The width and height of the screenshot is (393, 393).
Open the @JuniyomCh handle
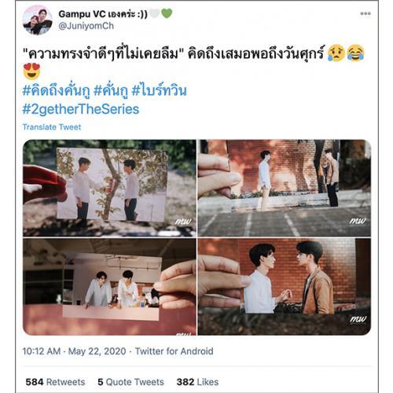pos(86,26)
